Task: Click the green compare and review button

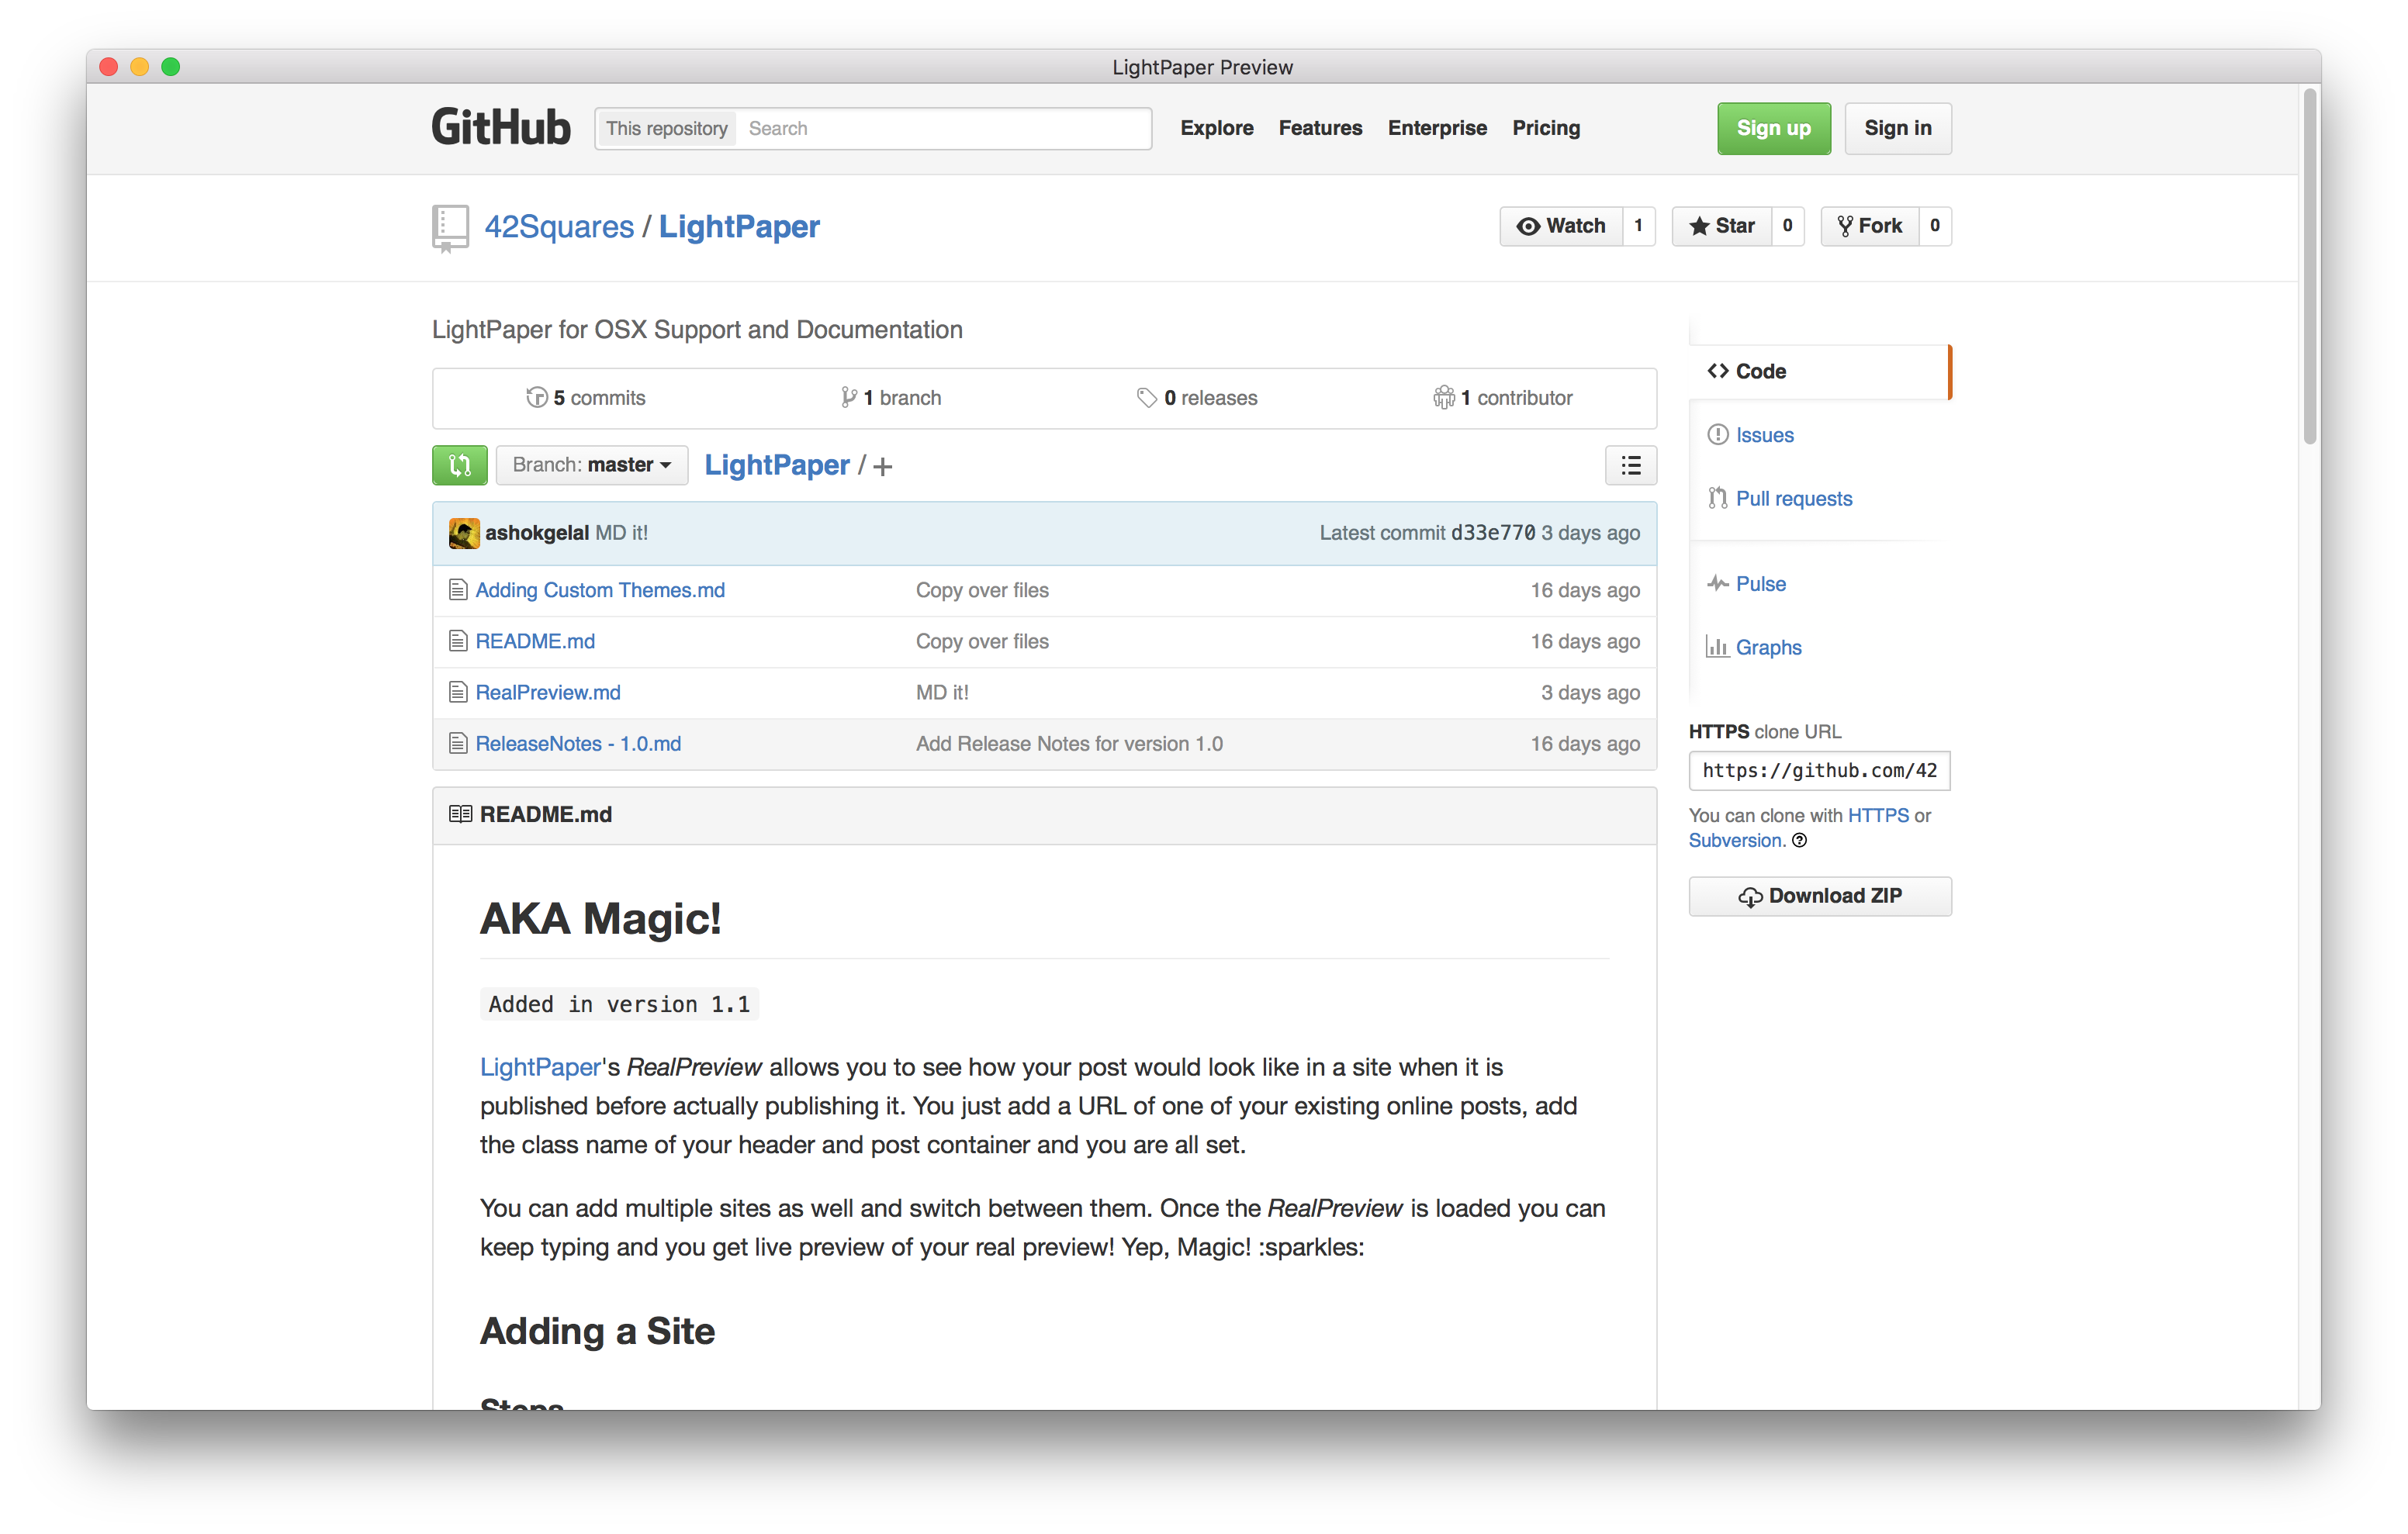Action: (x=460, y=465)
